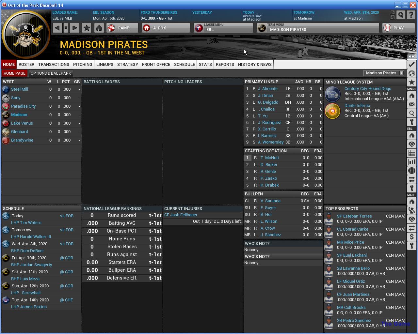Open the TRANSACTIONS tab

(54, 64)
